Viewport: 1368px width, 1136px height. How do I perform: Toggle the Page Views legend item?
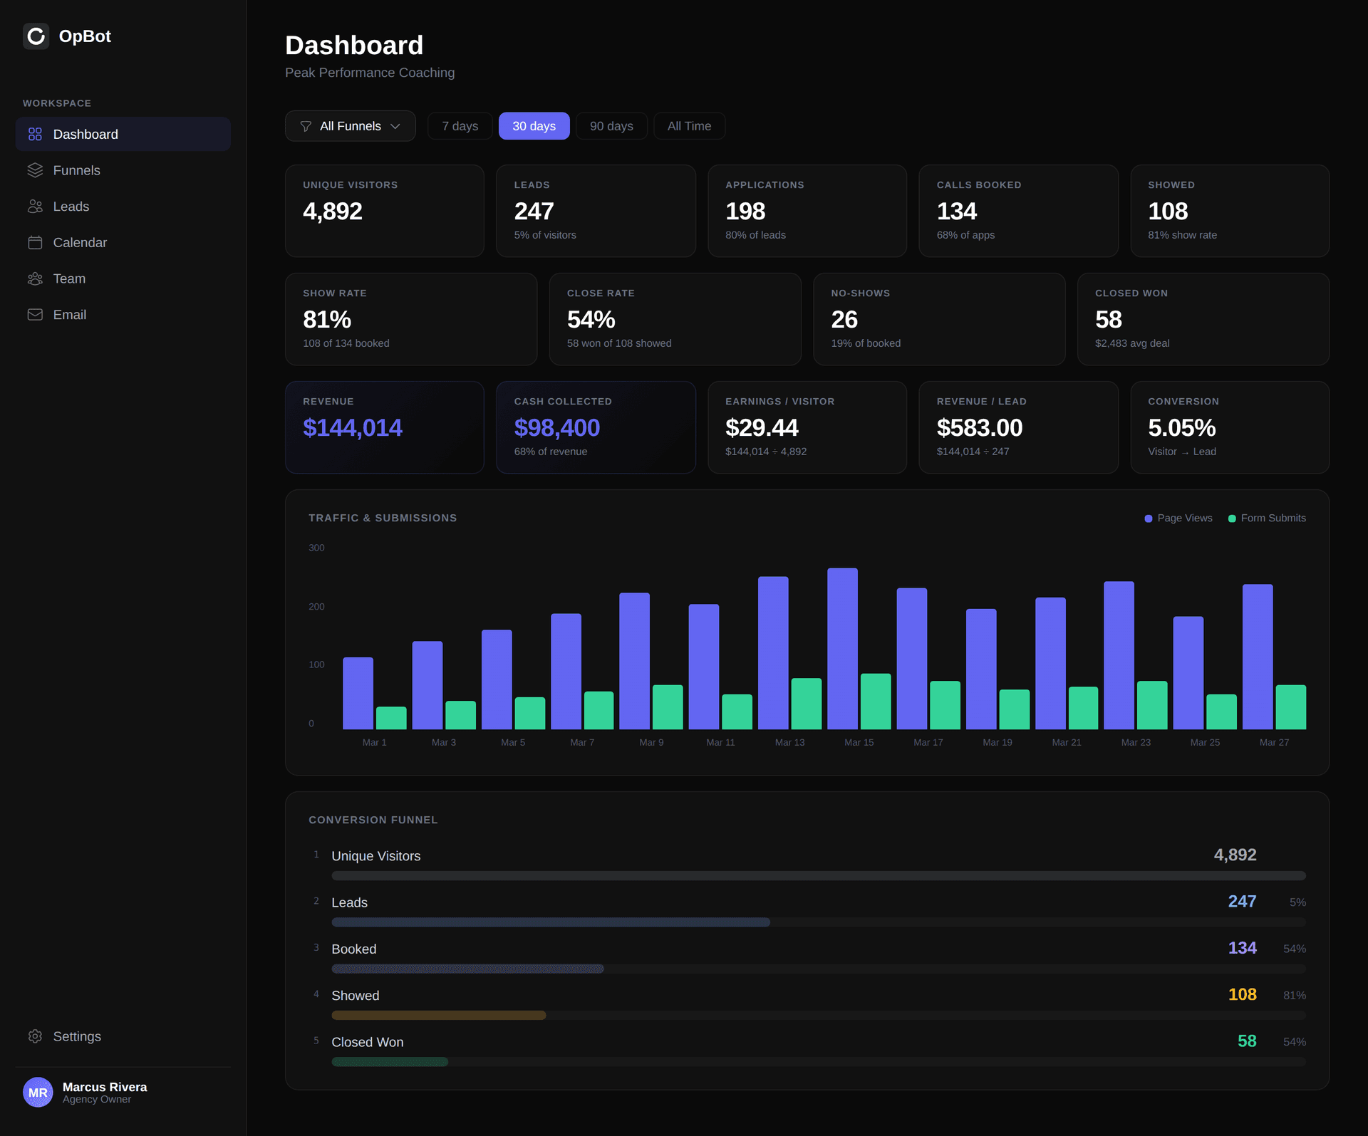1177,518
